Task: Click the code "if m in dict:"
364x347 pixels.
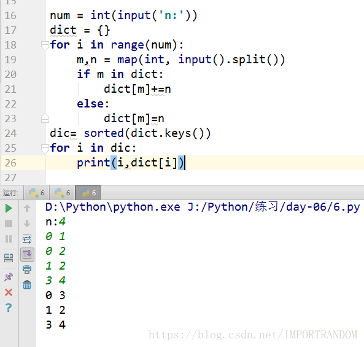Action: point(120,74)
